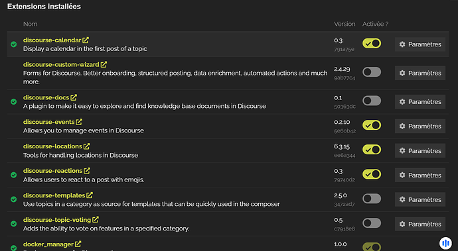The width and height of the screenshot is (458, 251).
Task: Click description 'Tools for handling locations in Discourse'
Action: (80, 155)
